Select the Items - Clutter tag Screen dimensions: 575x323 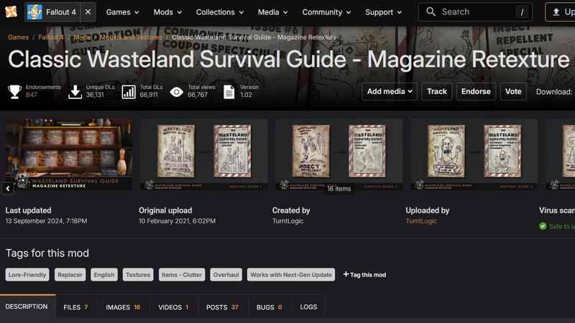tap(182, 275)
